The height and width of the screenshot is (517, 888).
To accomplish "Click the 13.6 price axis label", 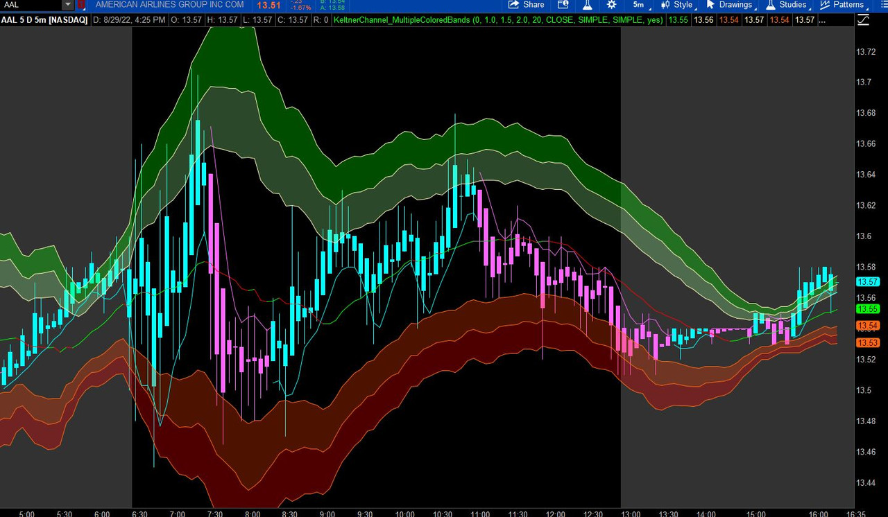I will click(x=863, y=236).
